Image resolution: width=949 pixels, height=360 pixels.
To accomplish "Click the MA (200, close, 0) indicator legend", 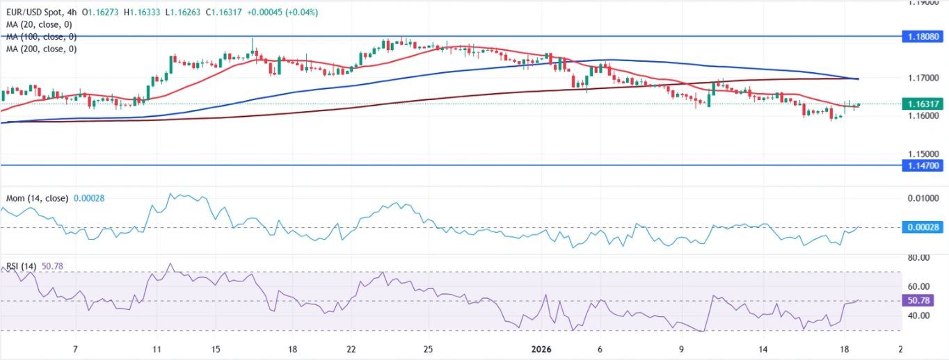I will pos(41,49).
